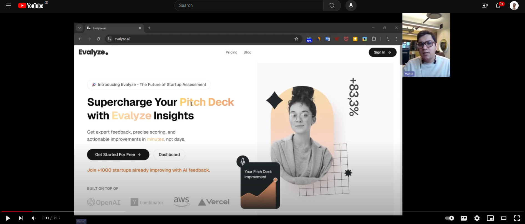
Task: Open the blue download arrow extension
Action: point(365,39)
